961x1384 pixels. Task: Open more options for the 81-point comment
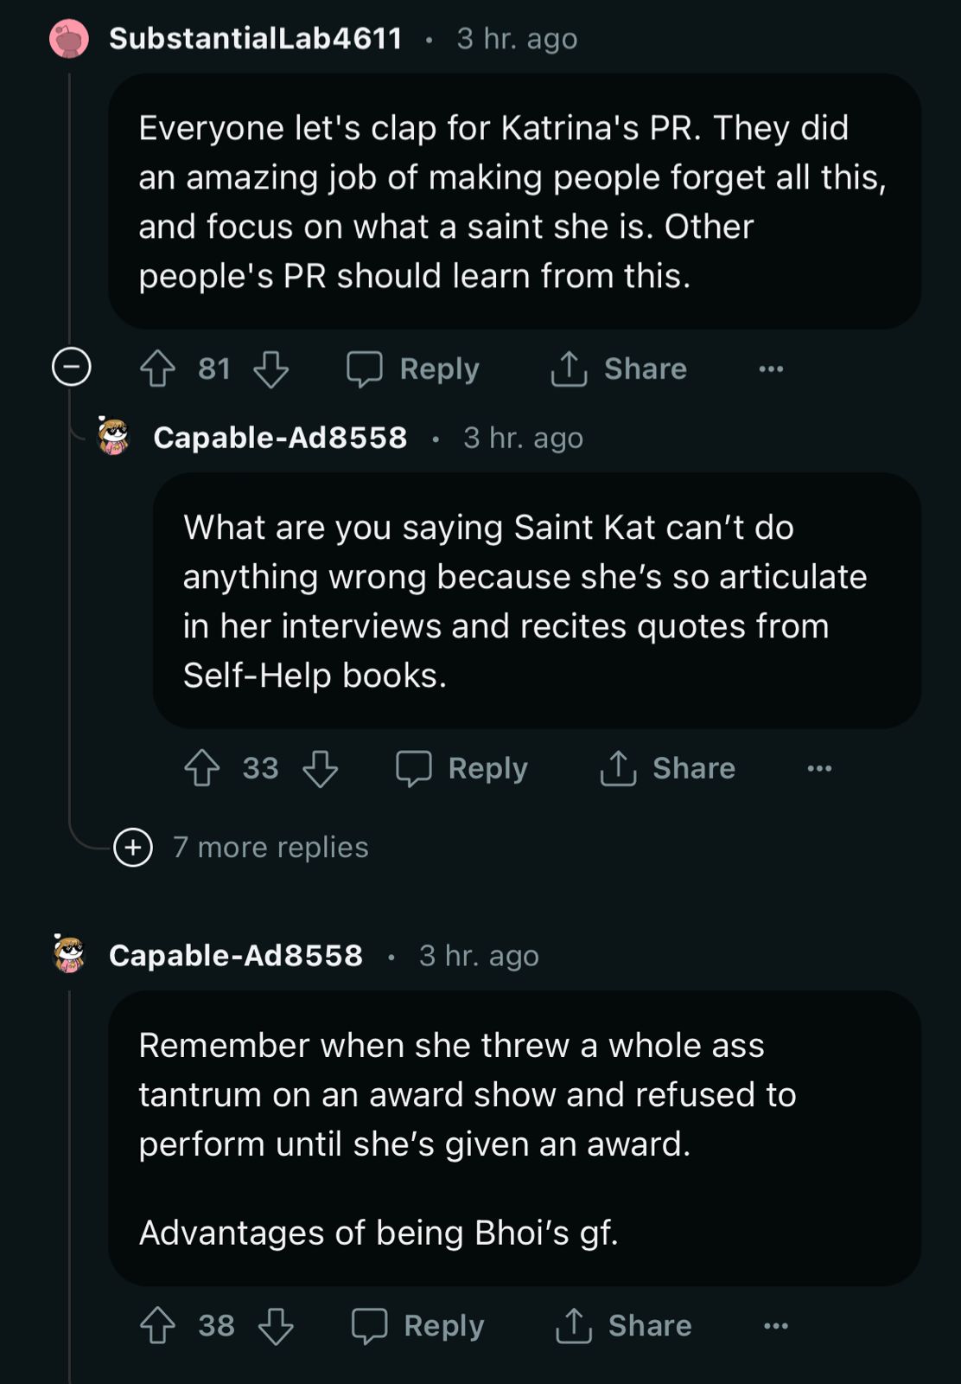(x=771, y=368)
